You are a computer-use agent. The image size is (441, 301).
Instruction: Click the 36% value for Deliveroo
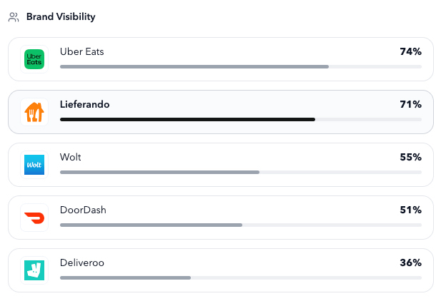pos(410,262)
